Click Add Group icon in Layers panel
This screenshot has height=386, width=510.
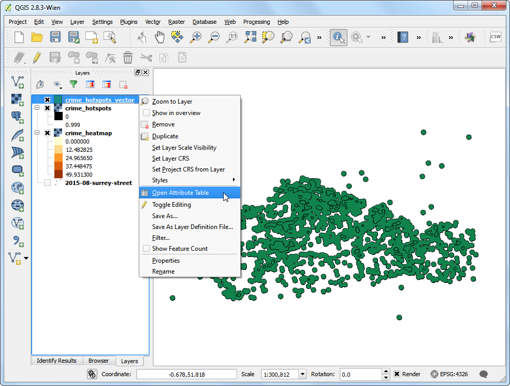[x=40, y=84]
